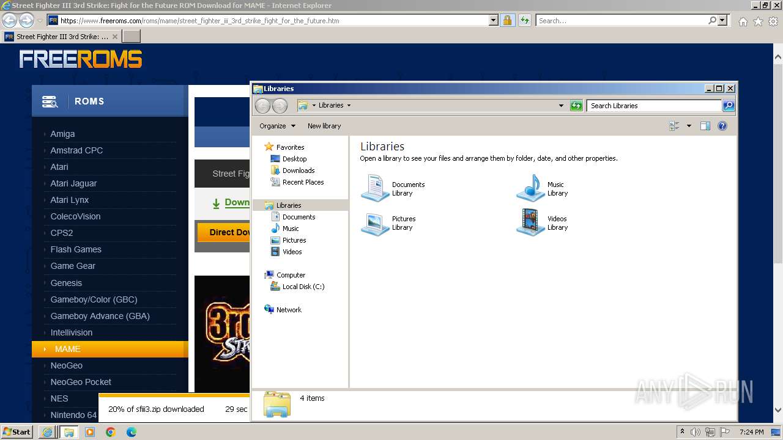Select Local Disk (C:) in tree
Image resolution: width=783 pixels, height=440 pixels.
coord(303,287)
